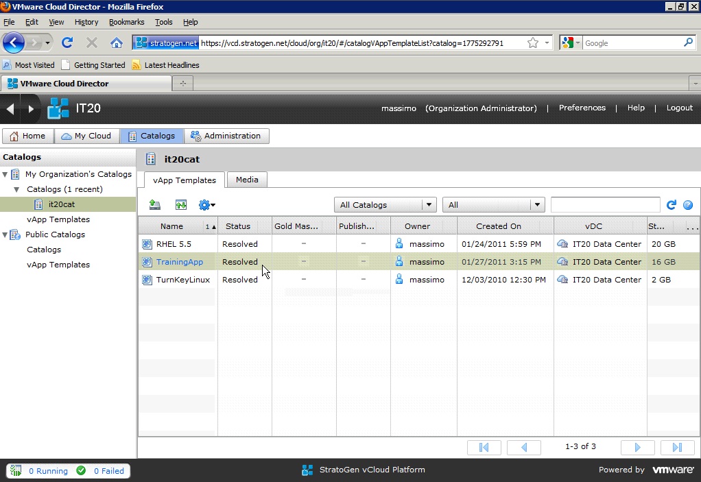Click the Most Visited bookmark
Image resolution: width=701 pixels, height=482 pixels.
point(29,65)
